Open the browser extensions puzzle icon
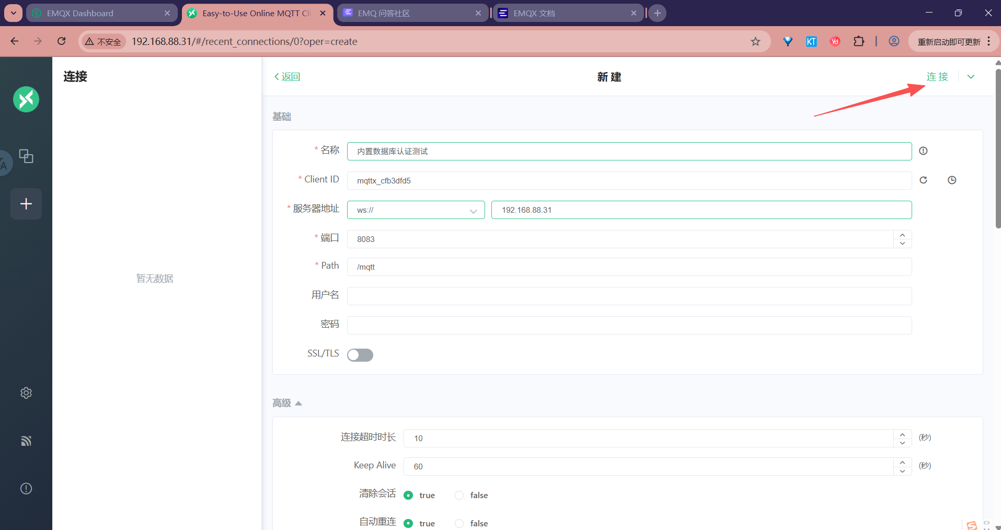This screenshot has height=530, width=1001. (x=859, y=41)
